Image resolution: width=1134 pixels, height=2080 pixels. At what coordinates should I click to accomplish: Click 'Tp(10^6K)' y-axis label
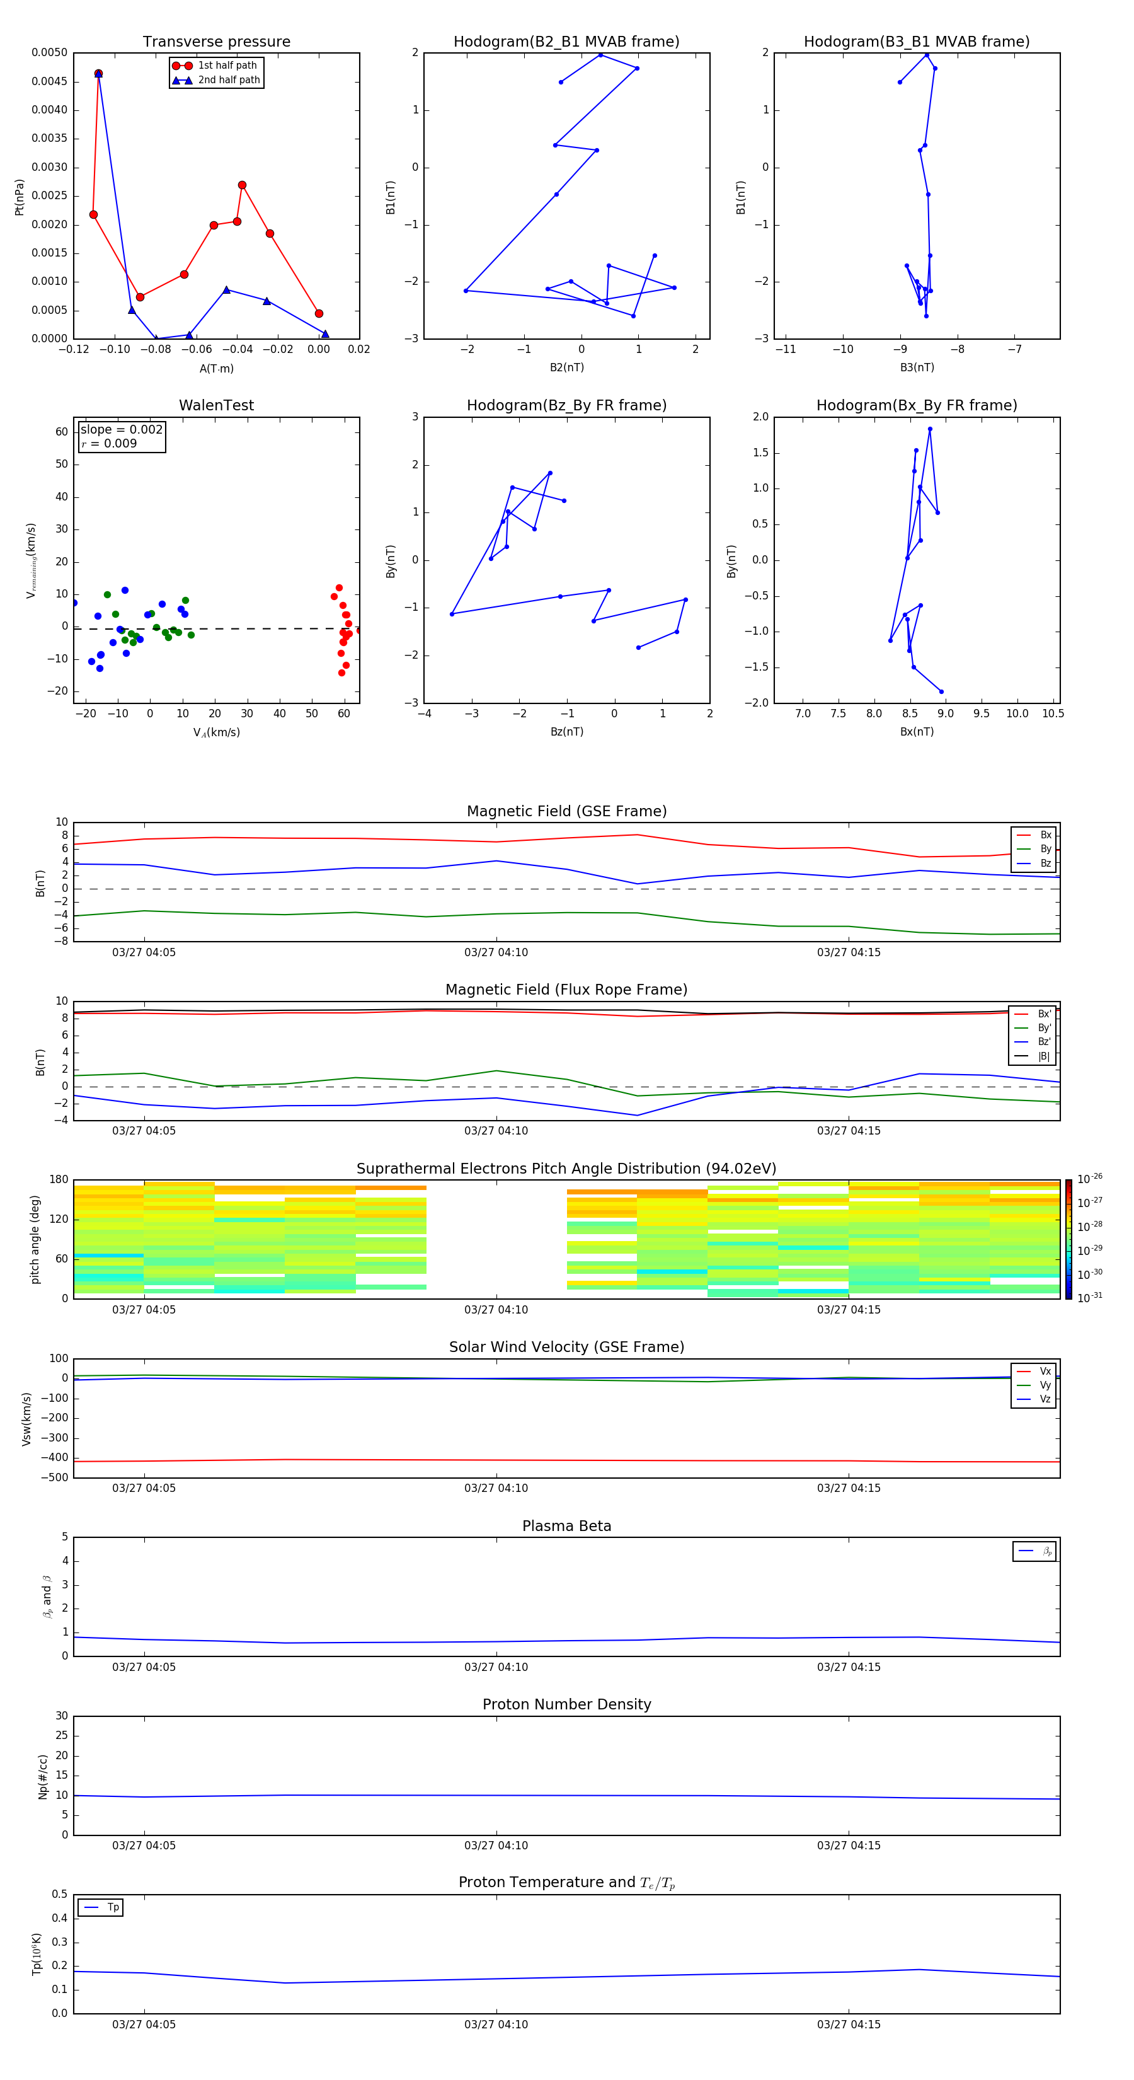pyautogui.click(x=37, y=1954)
